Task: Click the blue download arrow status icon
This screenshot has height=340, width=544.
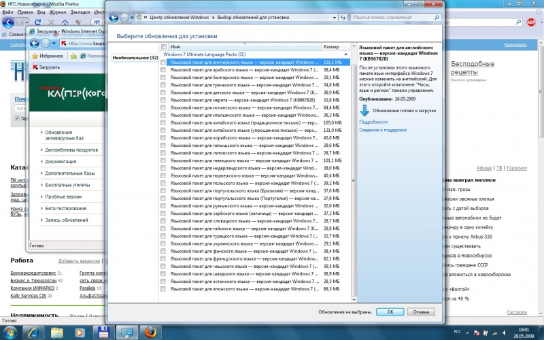Action: [x=364, y=111]
